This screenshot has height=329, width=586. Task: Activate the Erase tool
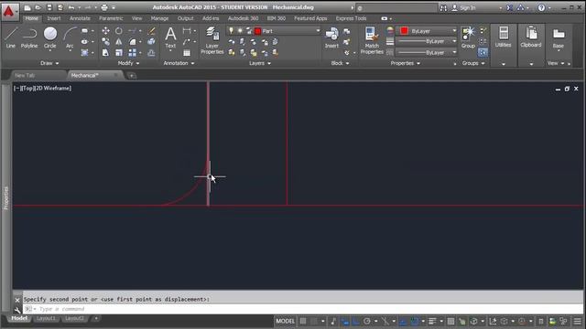(x=151, y=30)
